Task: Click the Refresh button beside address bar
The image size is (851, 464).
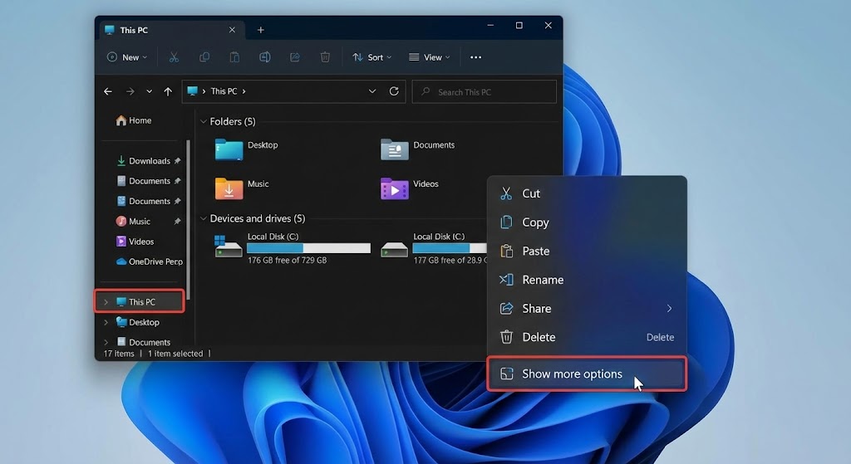Action: pos(394,91)
